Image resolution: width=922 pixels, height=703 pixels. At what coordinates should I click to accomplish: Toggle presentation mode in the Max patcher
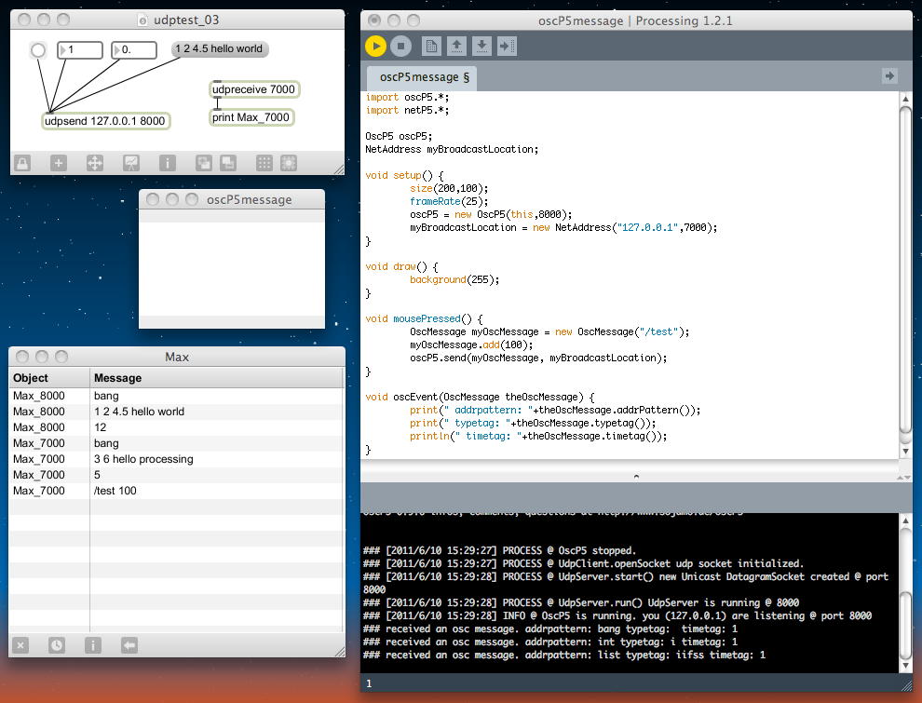[x=130, y=163]
